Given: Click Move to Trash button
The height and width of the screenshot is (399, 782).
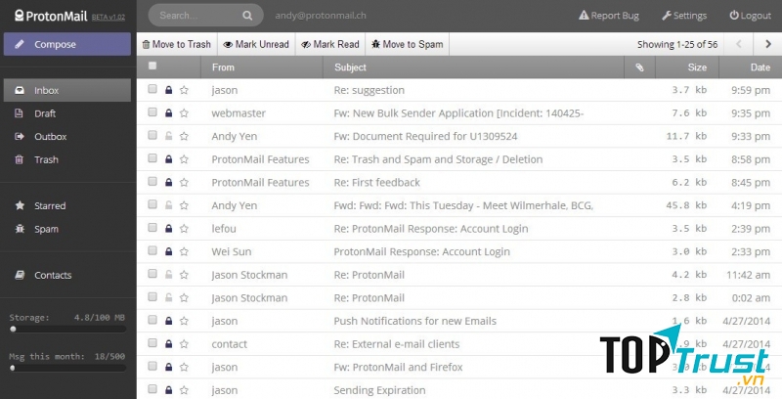Looking at the screenshot, I should click(177, 44).
